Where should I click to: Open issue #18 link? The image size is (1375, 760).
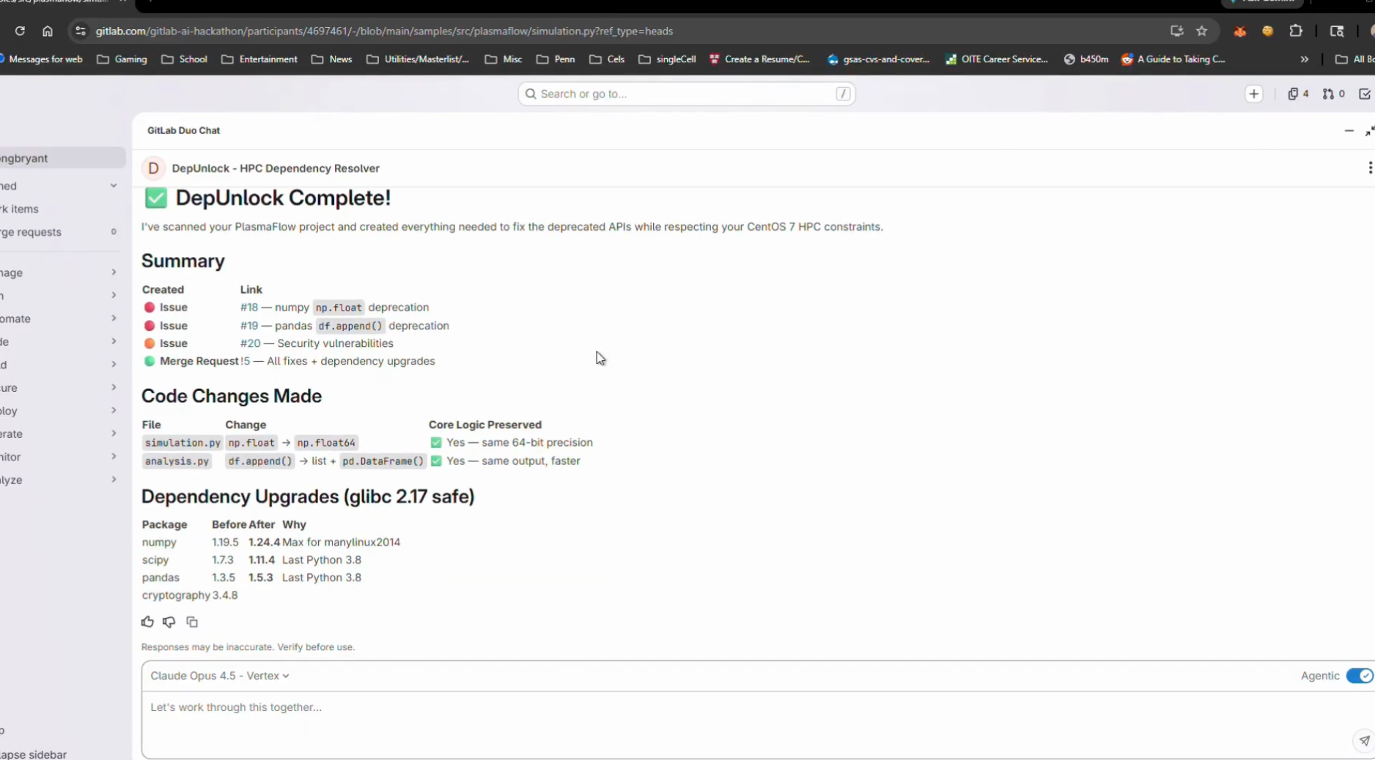tap(249, 308)
